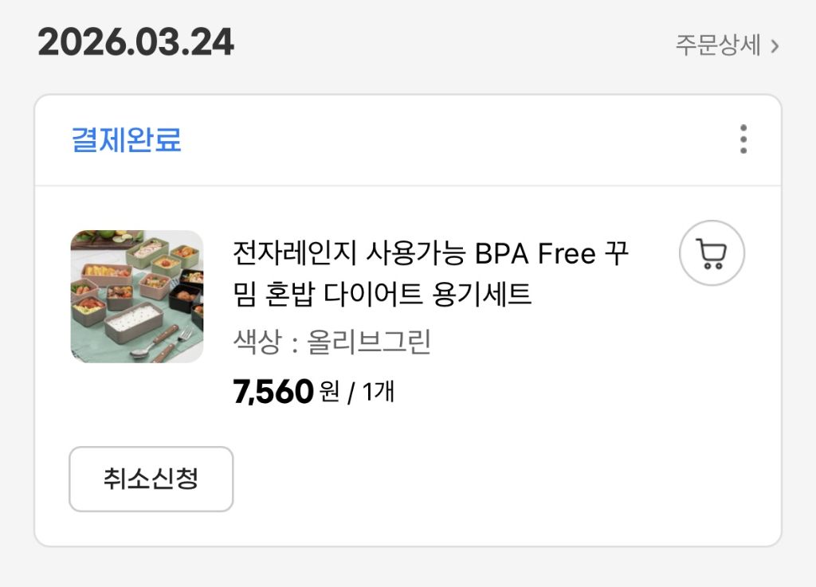Open the three-dot more options menu
Image resolution: width=816 pixels, height=587 pixels.
click(x=743, y=139)
